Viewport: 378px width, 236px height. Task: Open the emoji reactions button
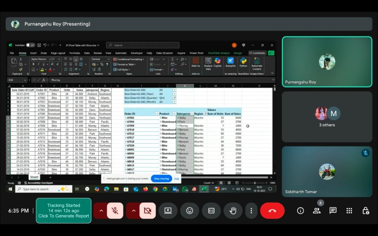(x=190, y=211)
